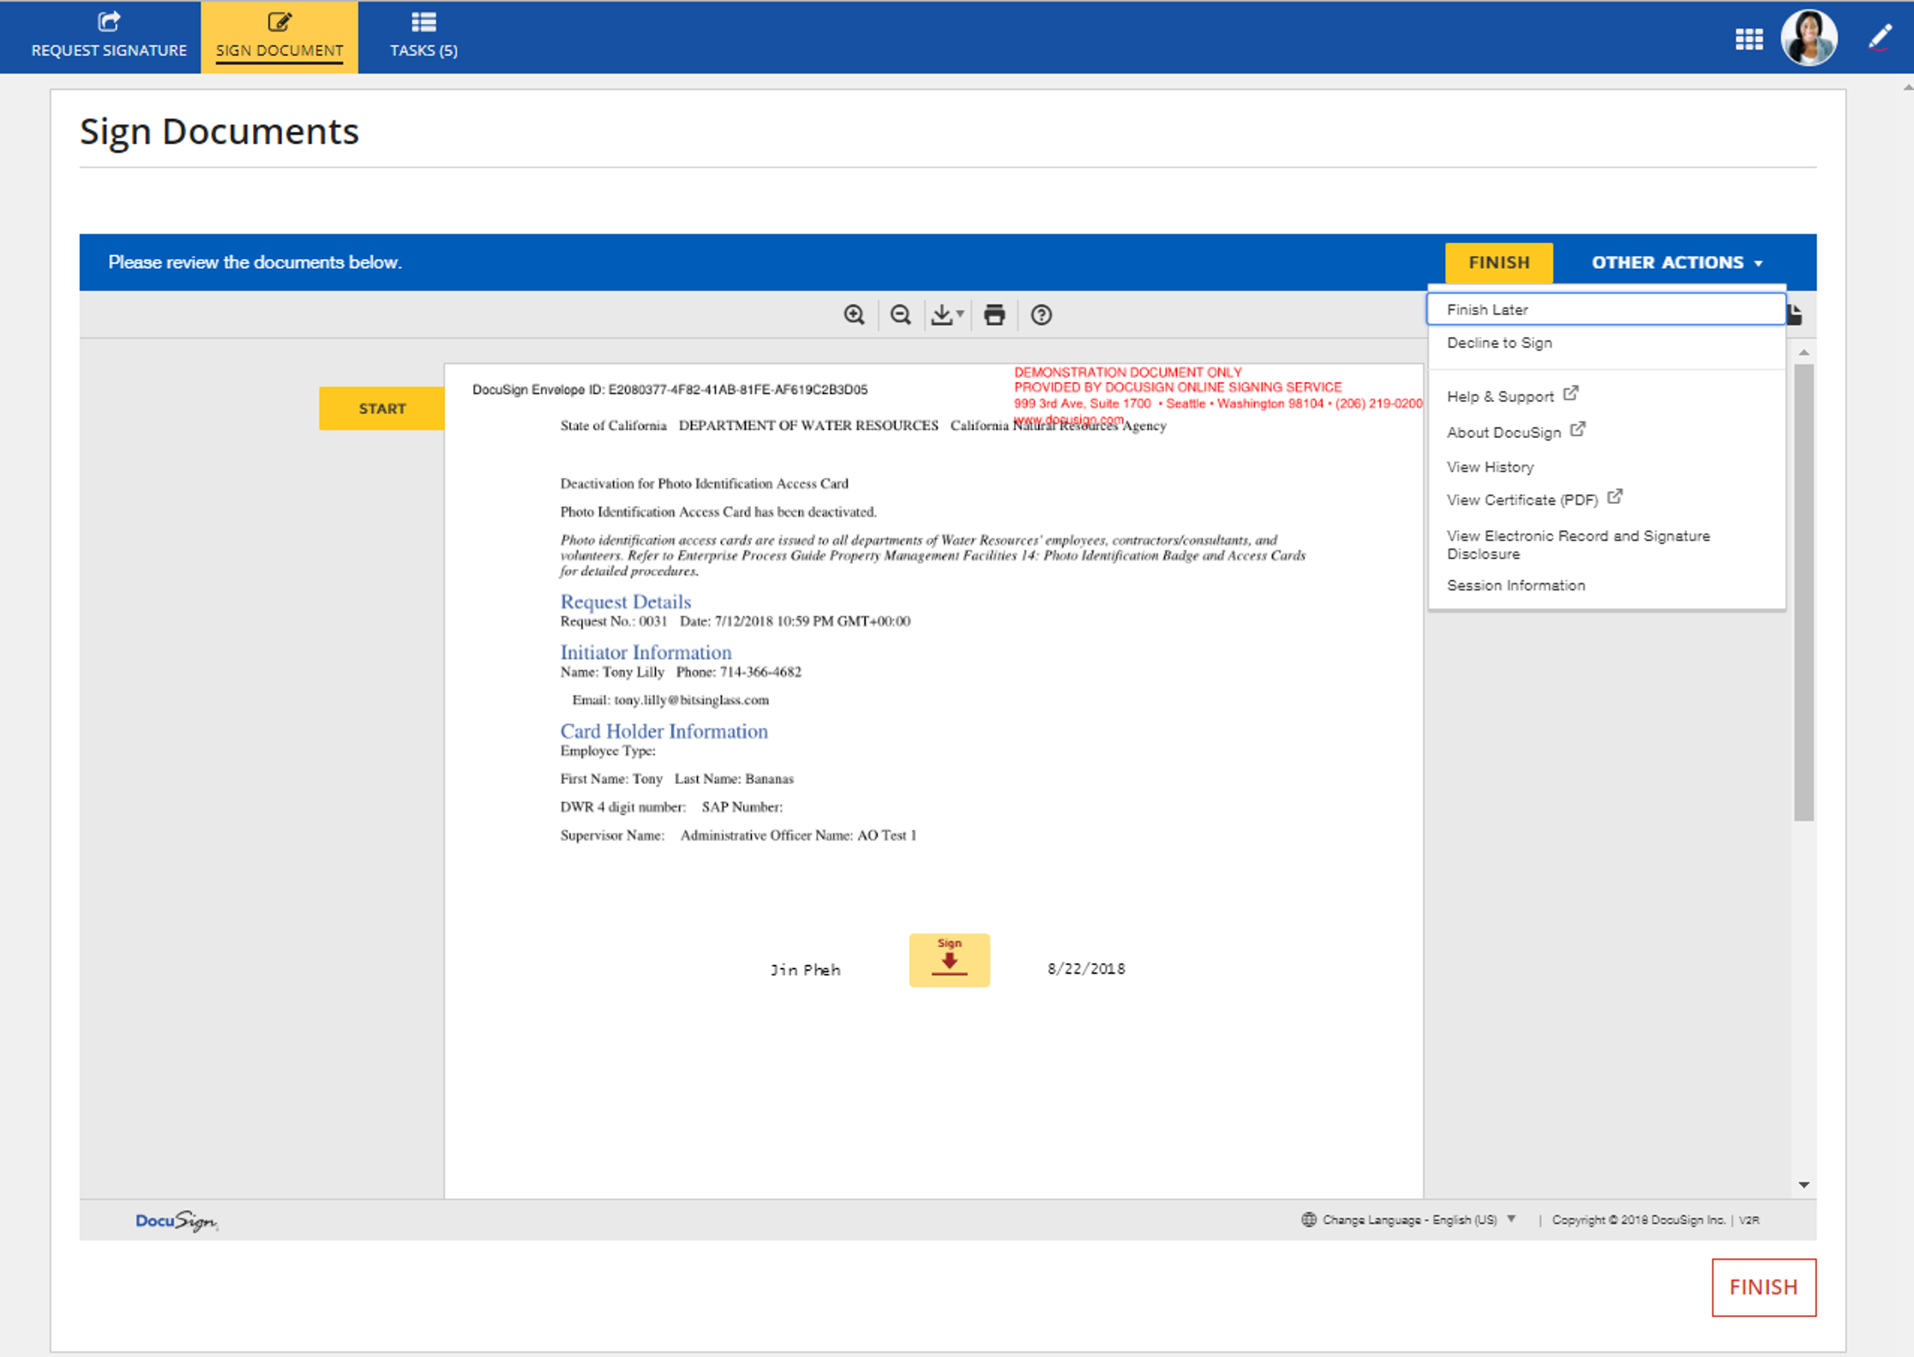Click the Card Holder Information heading

click(663, 731)
